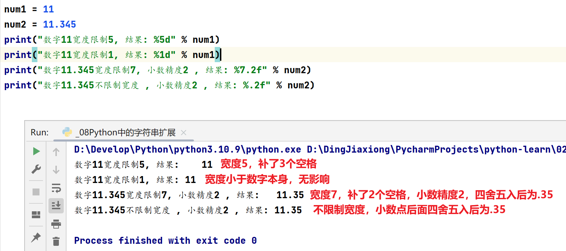Click the green Rerun button
Screen dimensions: 566x251
pyautogui.click(x=36, y=151)
